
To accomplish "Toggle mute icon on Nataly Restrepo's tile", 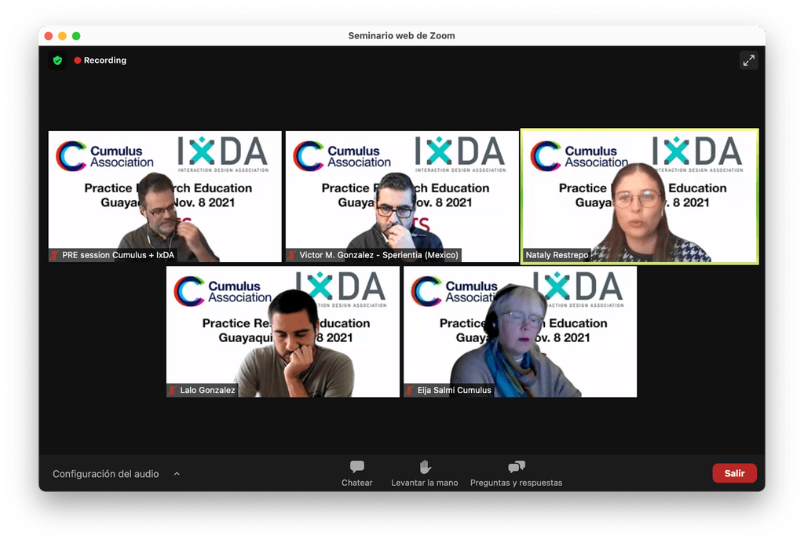I will pyautogui.click(x=527, y=254).
